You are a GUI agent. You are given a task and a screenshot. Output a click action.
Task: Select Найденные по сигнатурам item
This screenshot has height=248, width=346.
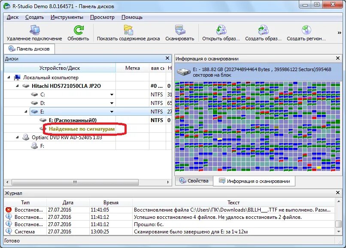click(82, 129)
